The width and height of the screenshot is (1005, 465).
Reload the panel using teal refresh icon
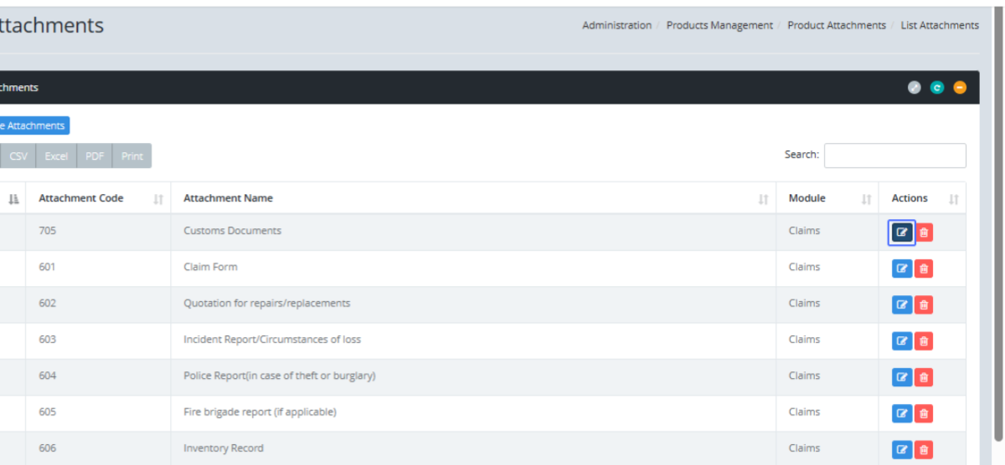coord(937,88)
